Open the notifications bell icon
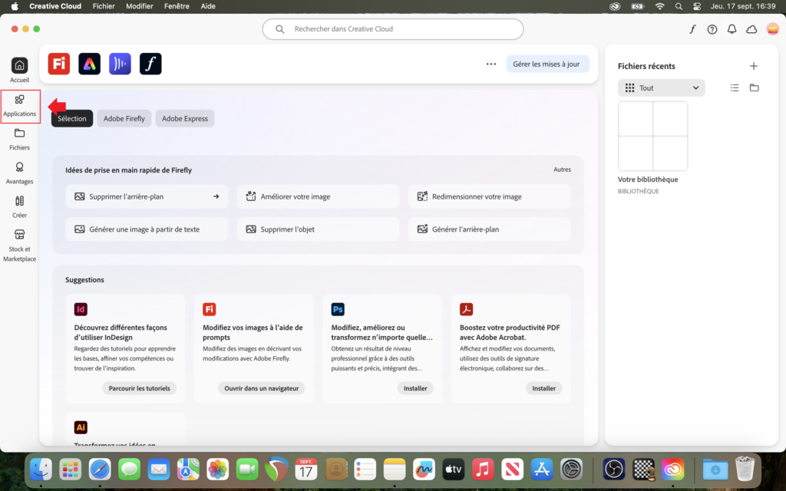 click(732, 29)
